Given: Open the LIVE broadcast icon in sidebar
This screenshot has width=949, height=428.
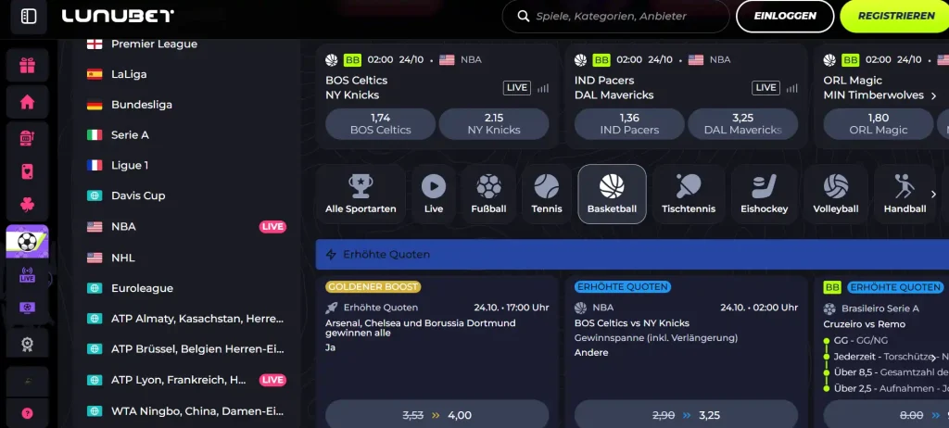Looking at the screenshot, I should tap(27, 275).
